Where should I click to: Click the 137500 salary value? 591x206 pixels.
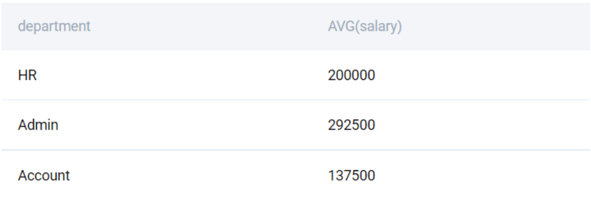[351, 176]
